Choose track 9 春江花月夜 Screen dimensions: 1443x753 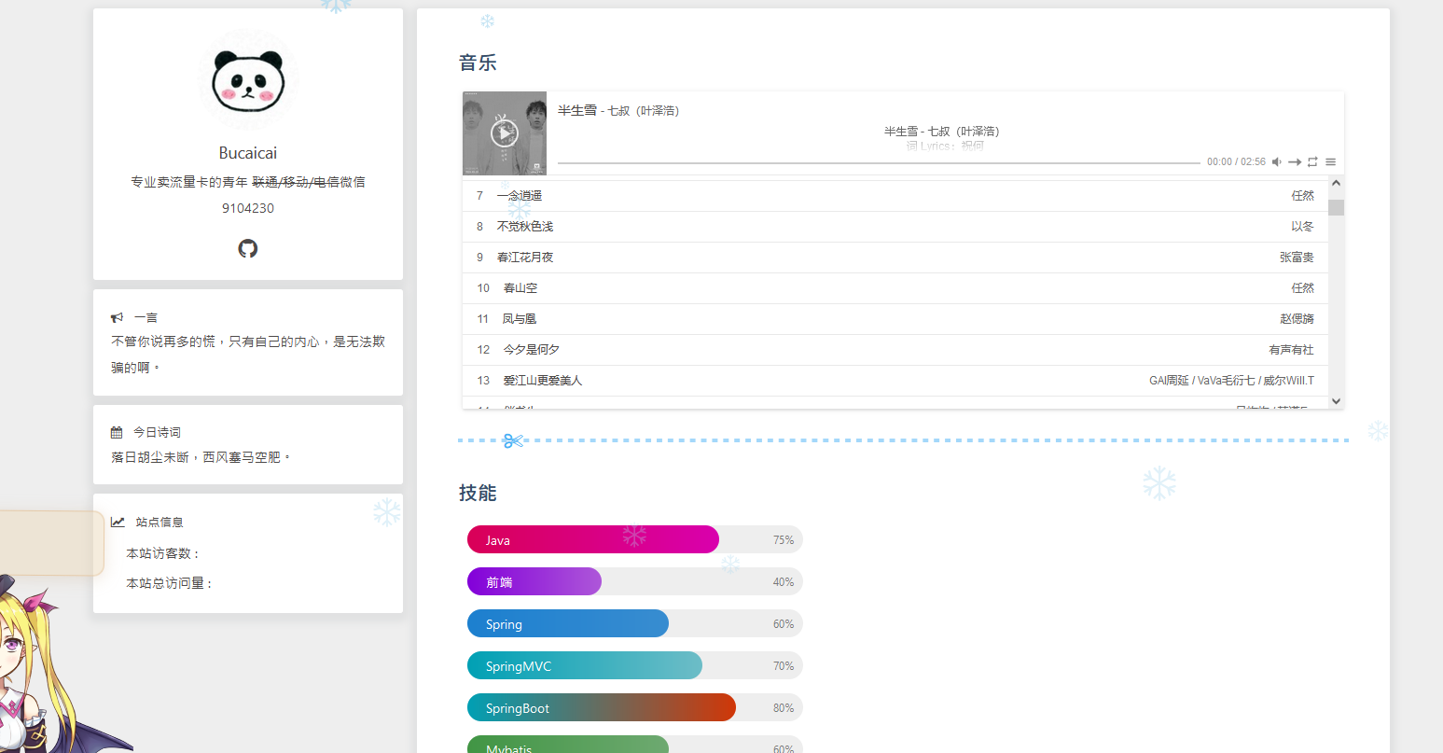[525, 258]
